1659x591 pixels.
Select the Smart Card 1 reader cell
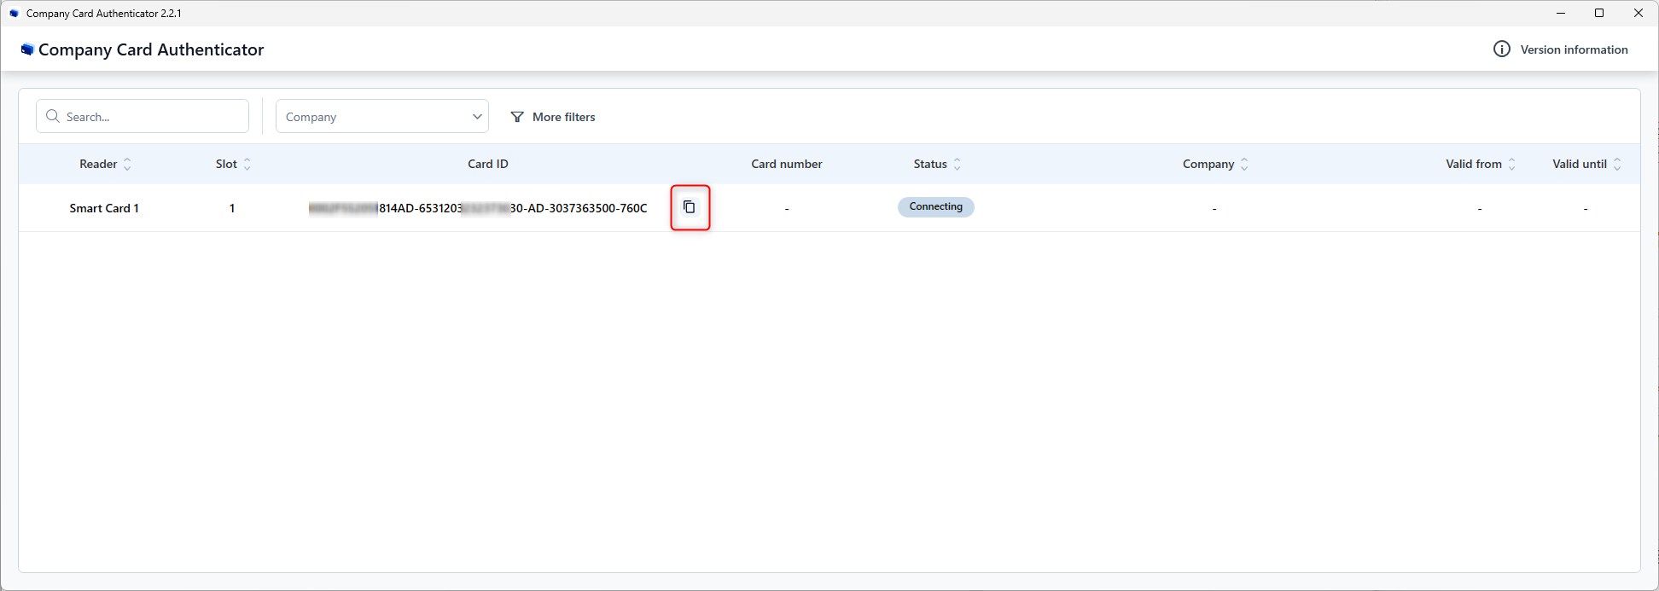104,208
